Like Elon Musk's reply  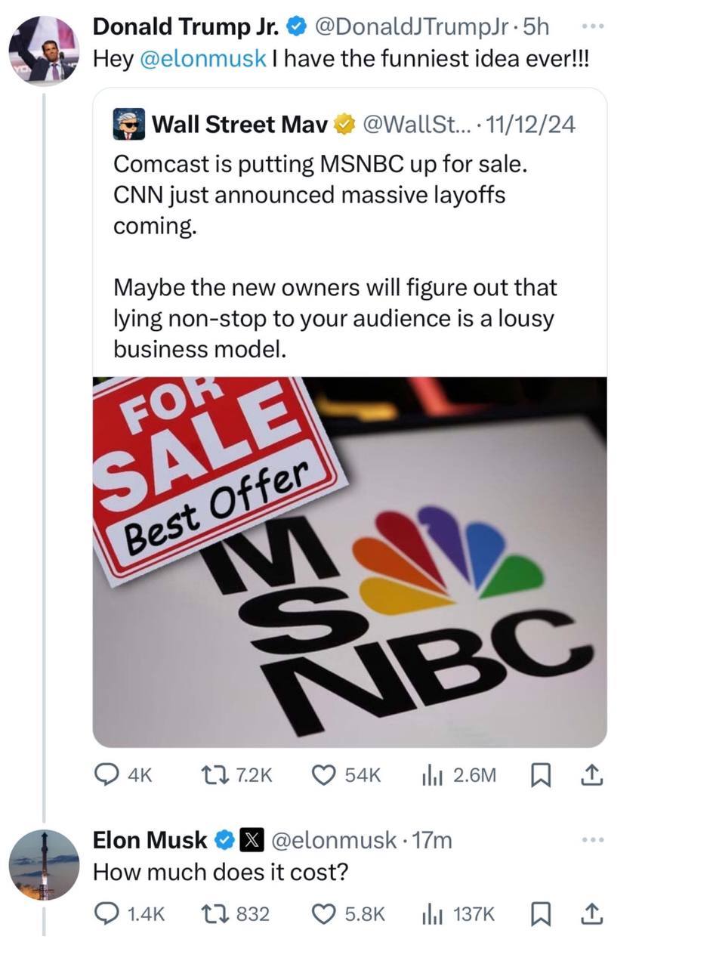(324, 914)
